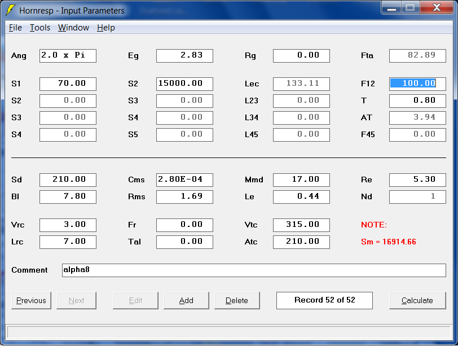Click the Vtc field with 315.00
The height and width of the screenshot is (346, 458).
pyautogui.click(x=301, y=225)
